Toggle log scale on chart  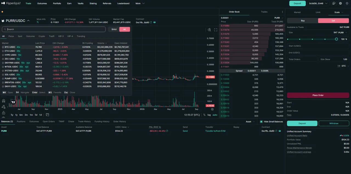(209, 115)
